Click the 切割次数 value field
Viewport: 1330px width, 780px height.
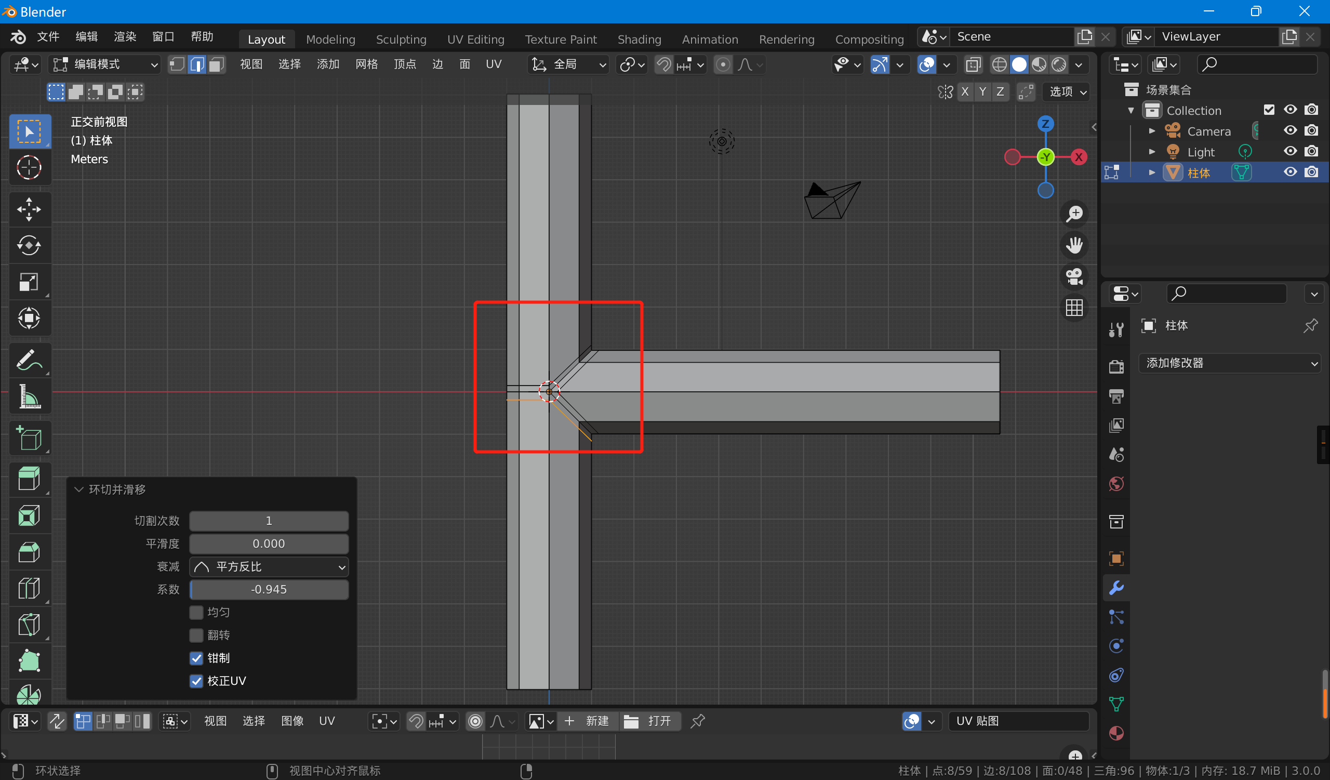[269, 521]
